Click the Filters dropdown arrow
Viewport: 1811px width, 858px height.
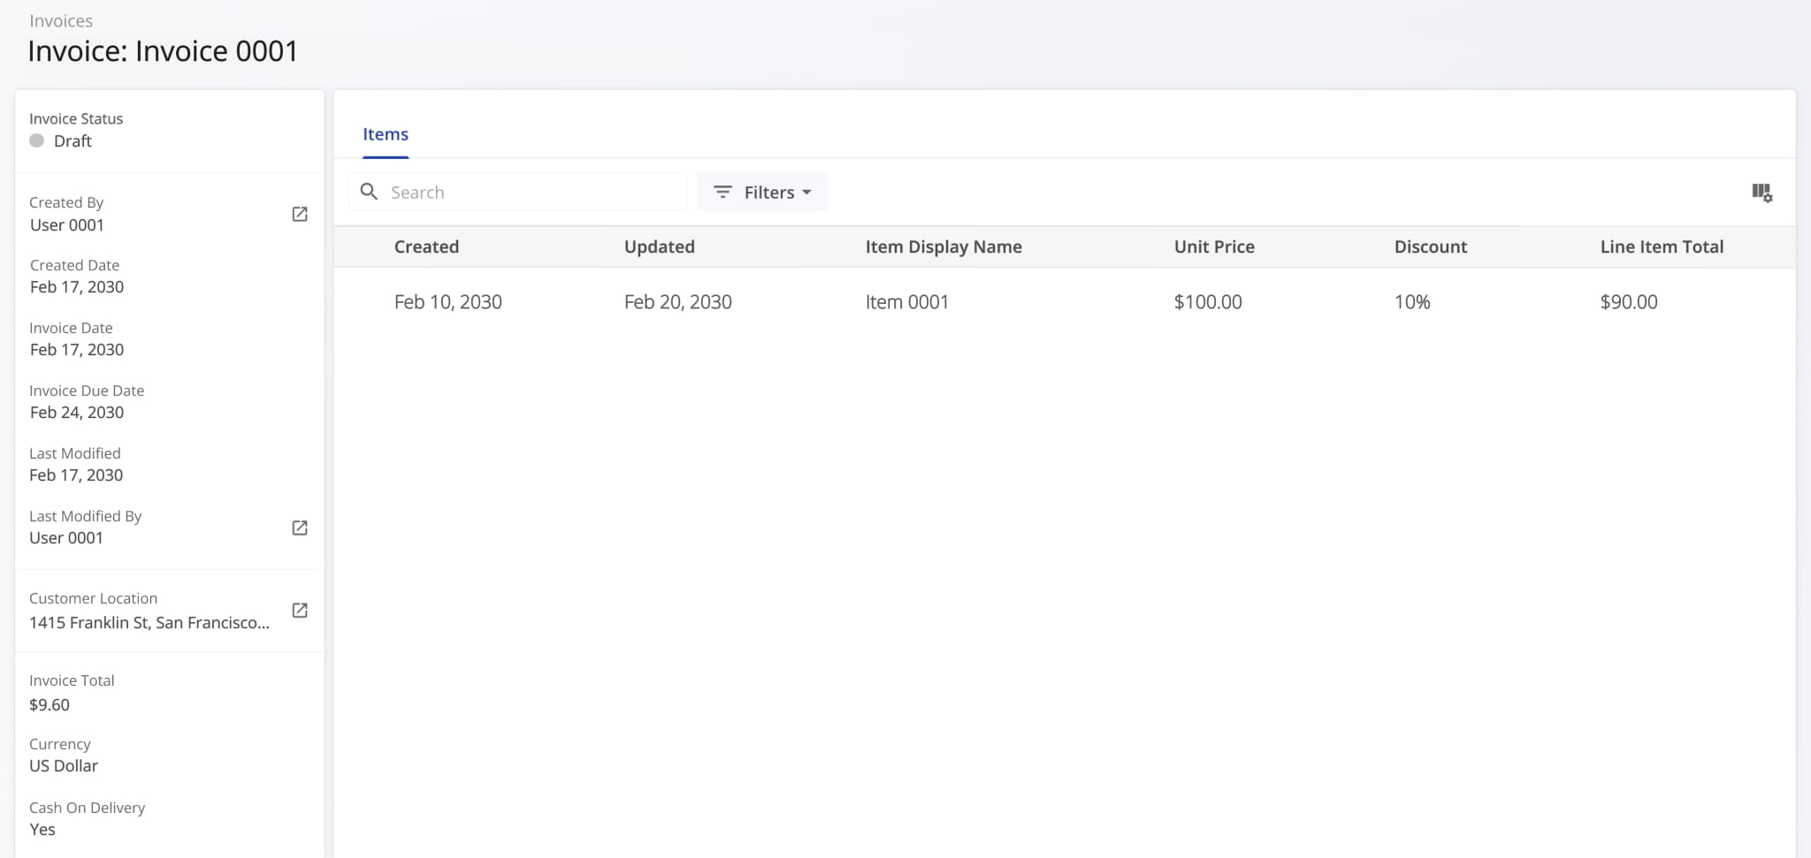pyautogui.click(x=807, y=192)
